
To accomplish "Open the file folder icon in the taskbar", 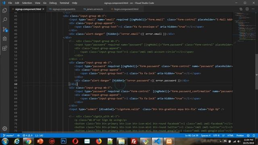I will pyautogui.click(x=122, y=141).
